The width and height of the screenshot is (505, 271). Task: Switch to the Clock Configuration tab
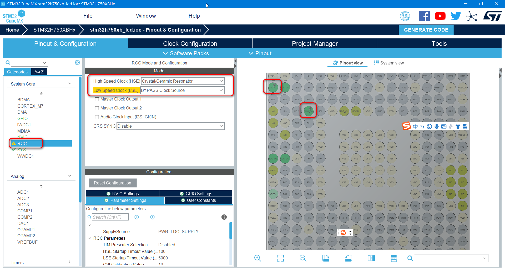coord(190,44)
